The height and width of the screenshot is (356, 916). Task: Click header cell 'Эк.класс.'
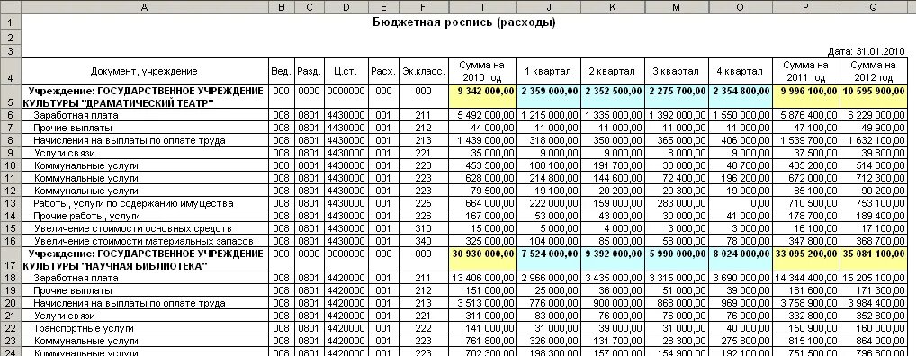tap(424, 71)
